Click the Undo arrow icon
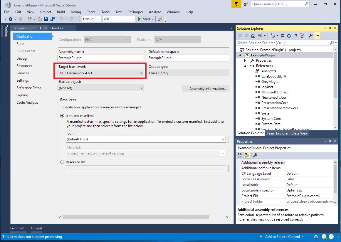This screenshot has height=242, width=341. [x=61, y=19]
